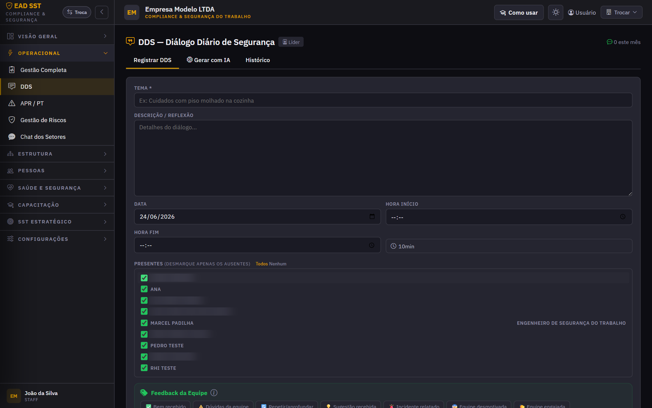Viewport: 652px width, 408px height.
Task: Click the Troca switch button
Action: tap(77, 12)
